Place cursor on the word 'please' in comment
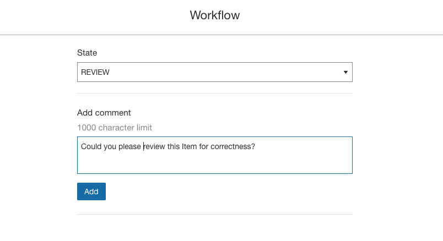This screenshot has height=241, width=443. 129,147
